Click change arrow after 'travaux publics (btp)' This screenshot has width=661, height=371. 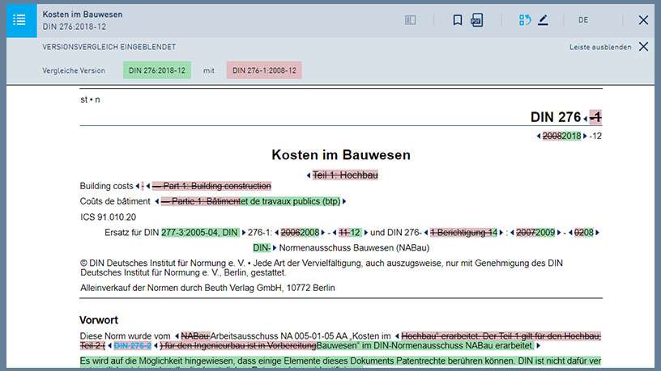tap(344, 201)
